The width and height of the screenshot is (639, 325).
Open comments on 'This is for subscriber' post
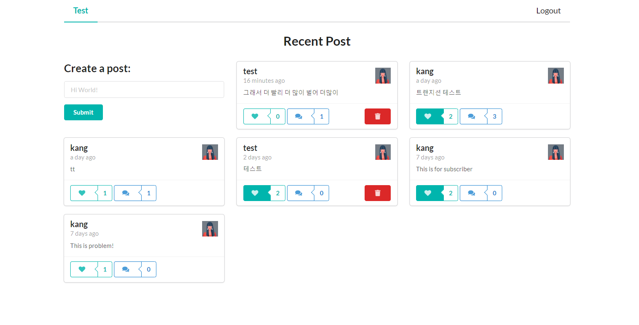click(x=472, y=193)
